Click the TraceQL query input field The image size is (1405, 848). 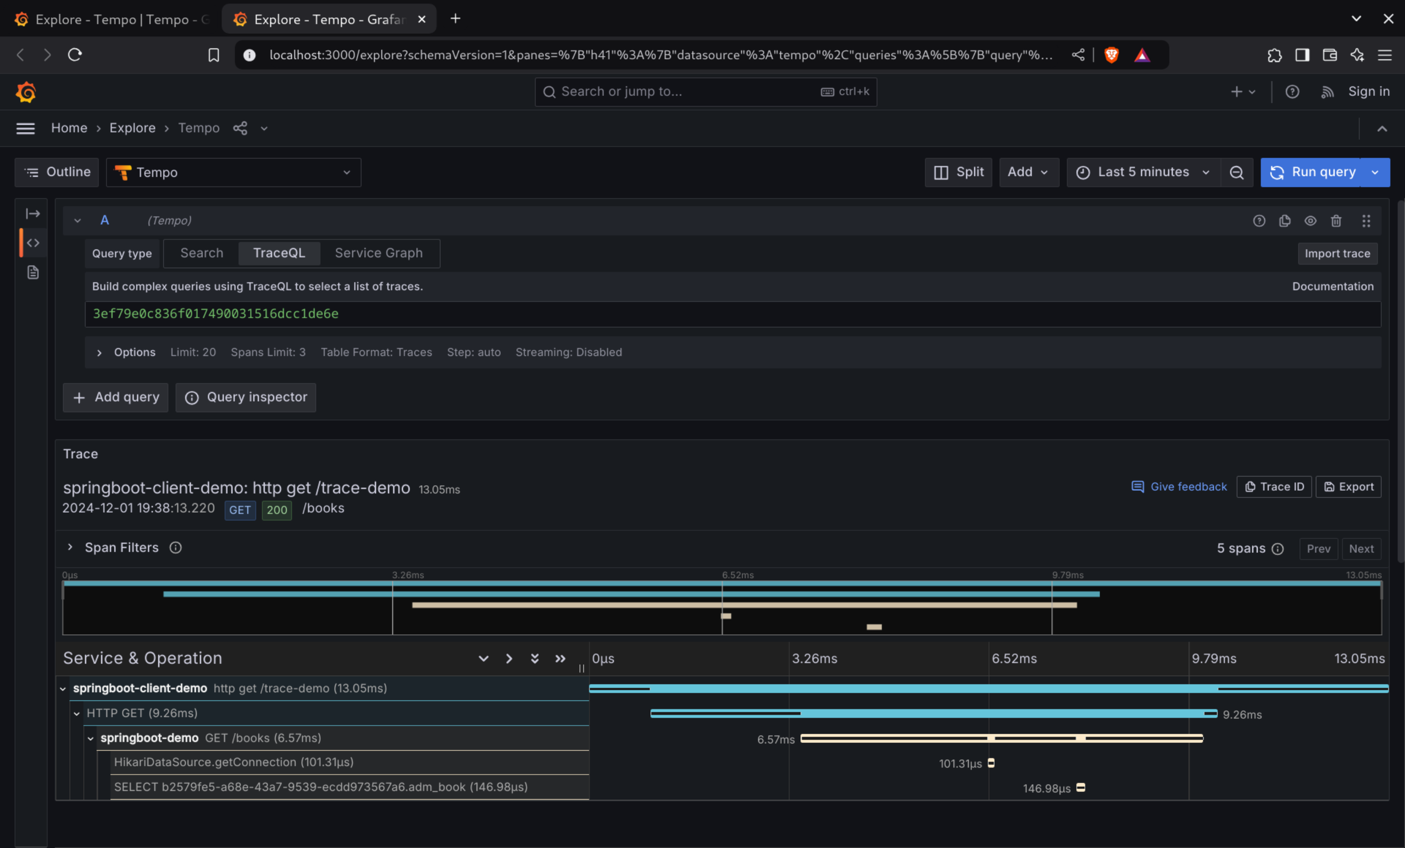click(684, 314)
